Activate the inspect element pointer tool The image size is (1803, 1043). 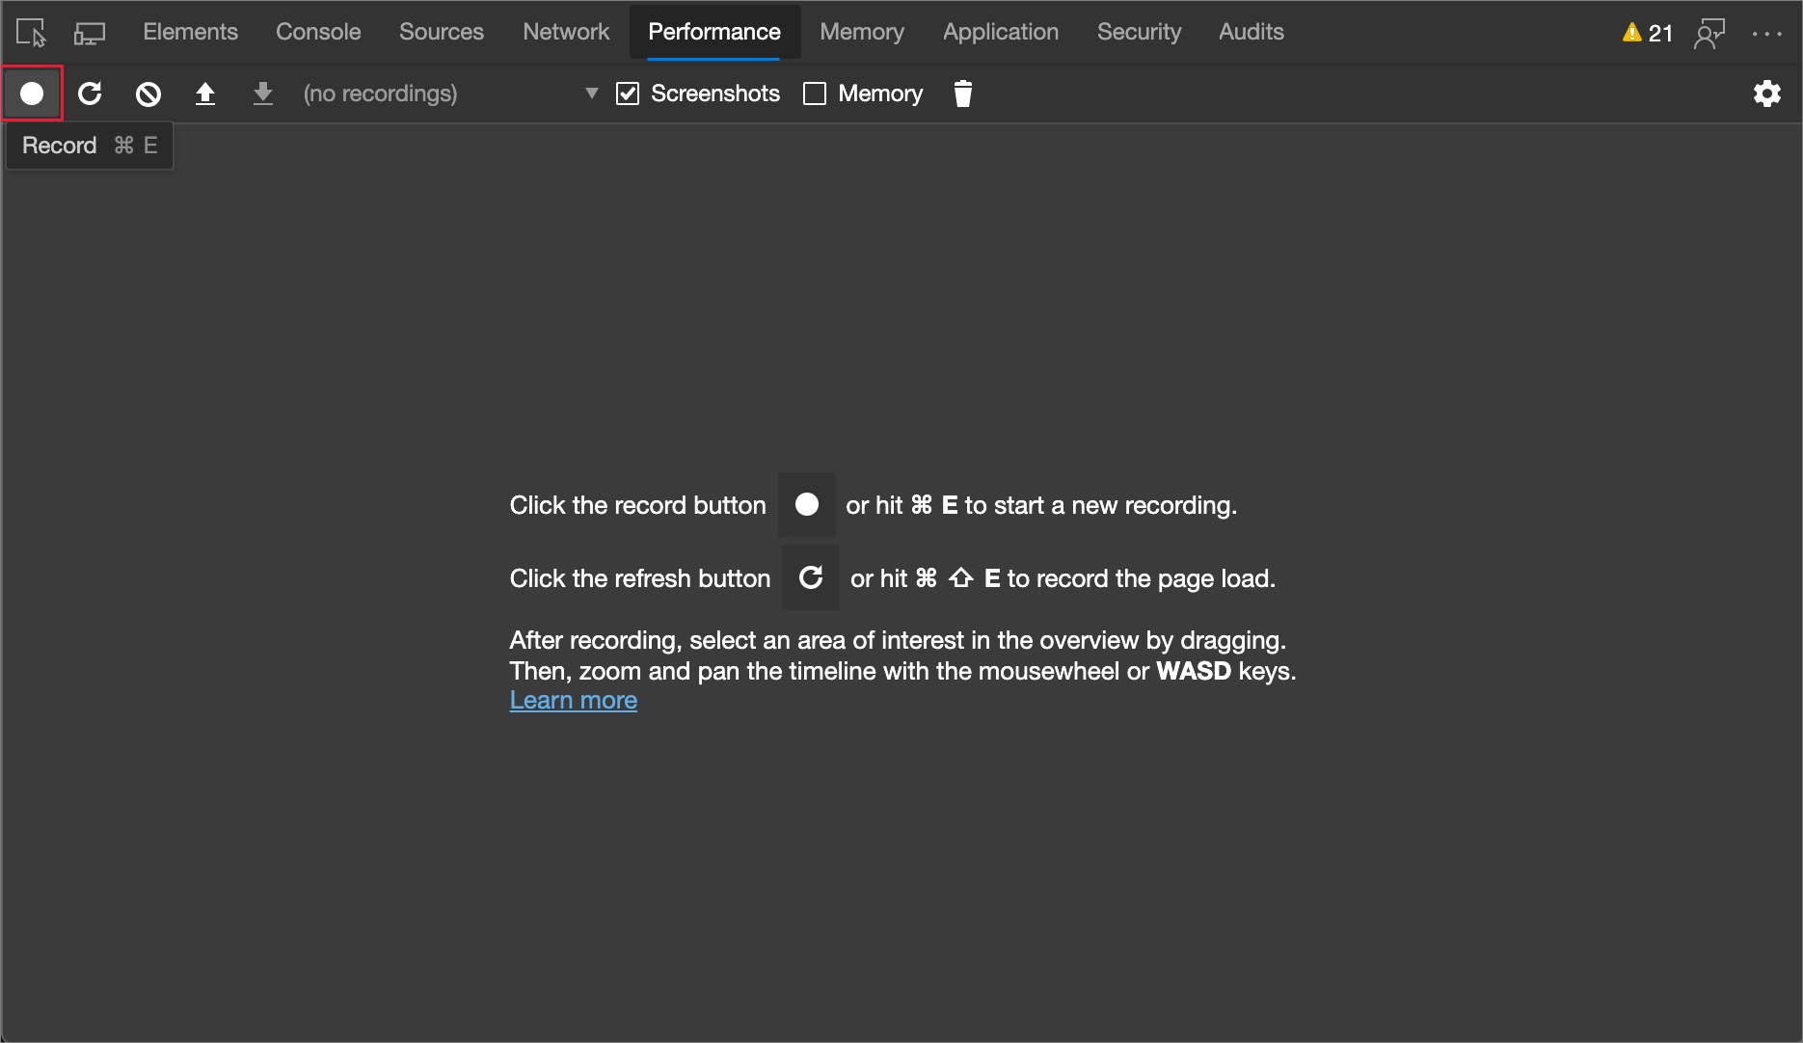pyautogui.click(x=32, y=33)
